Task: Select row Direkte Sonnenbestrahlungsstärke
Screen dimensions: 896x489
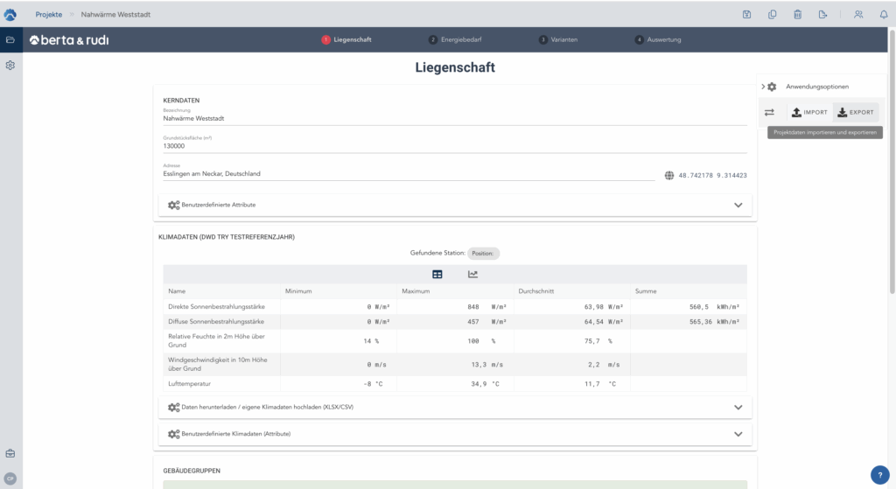Action: tap(455, 307)
